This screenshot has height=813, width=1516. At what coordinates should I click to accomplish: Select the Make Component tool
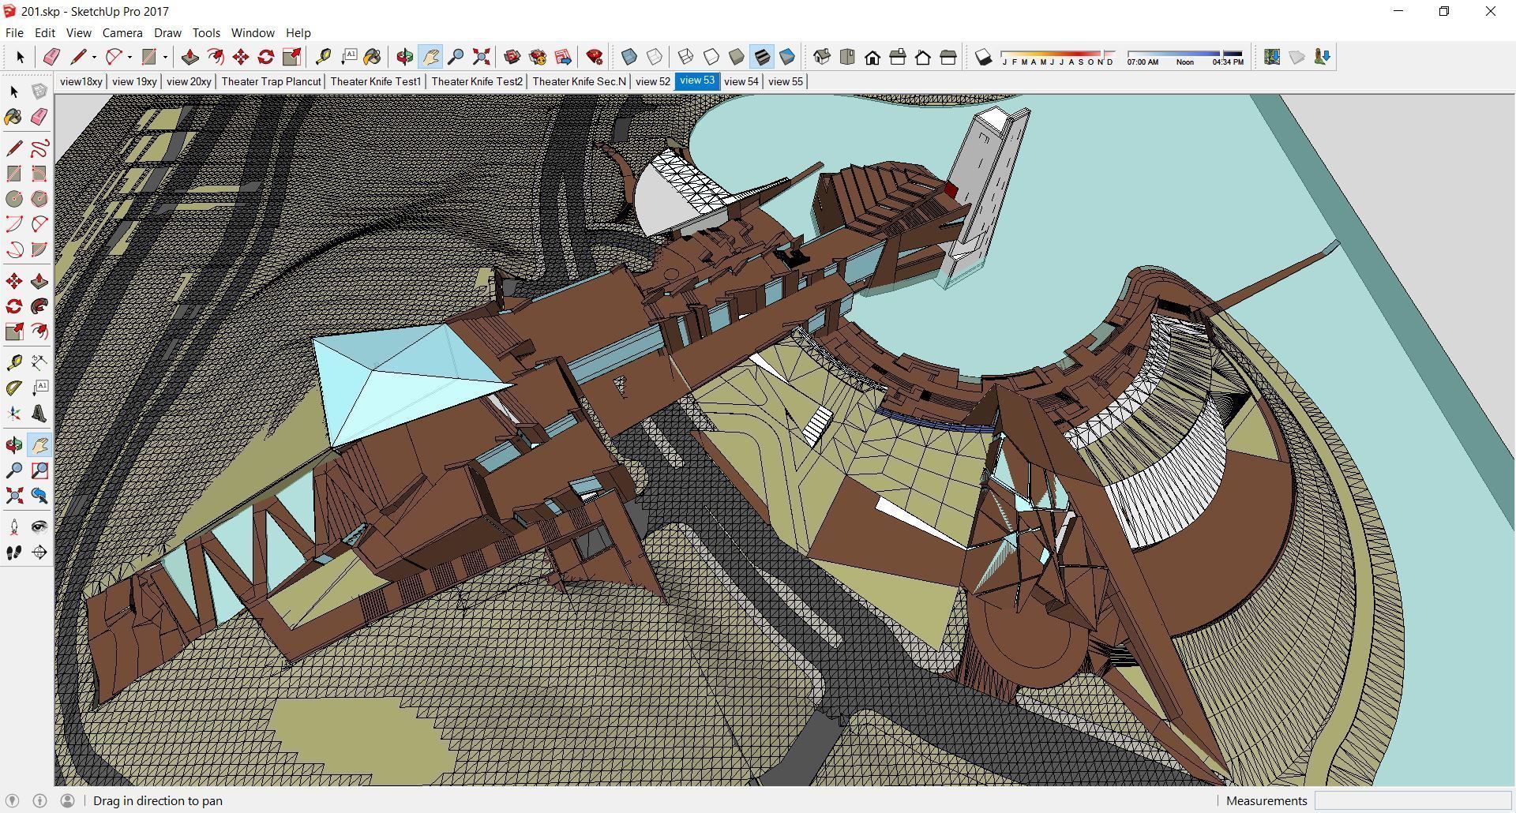point(39,92)
